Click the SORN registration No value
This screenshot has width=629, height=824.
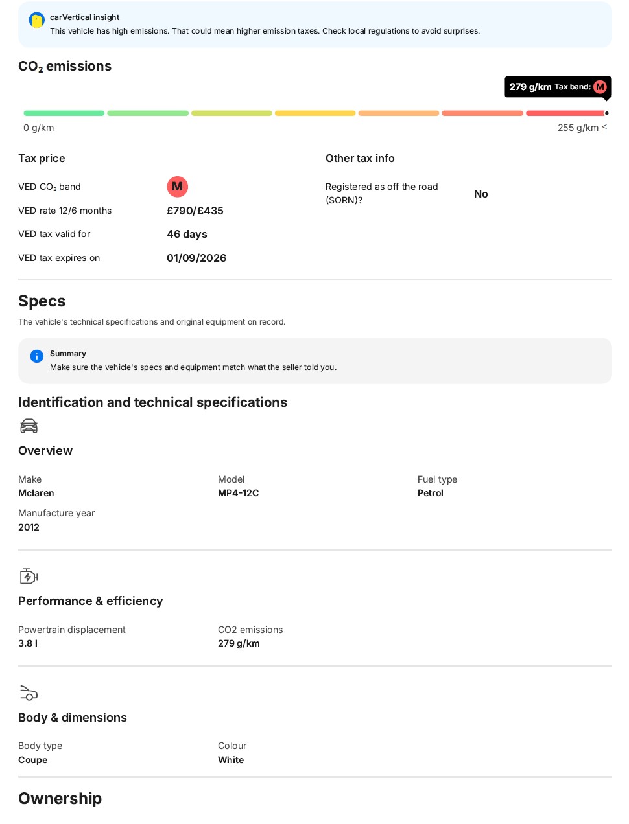pyautogui.click(x=481, y=194)
